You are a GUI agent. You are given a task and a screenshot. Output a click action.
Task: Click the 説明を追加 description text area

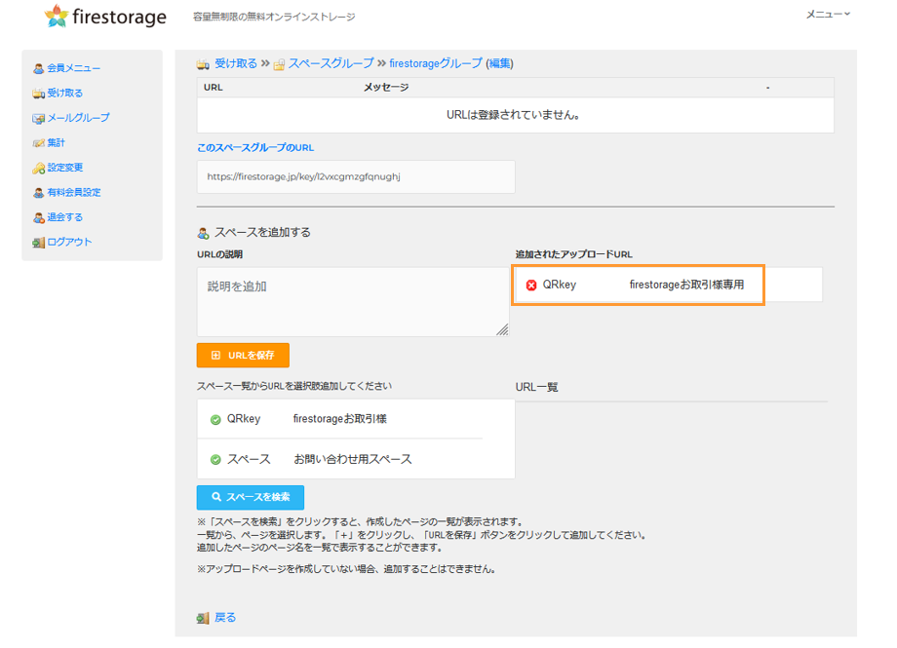pos(353,302)
